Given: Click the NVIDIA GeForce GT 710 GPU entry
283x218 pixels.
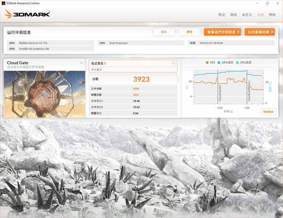Looking at the screenshot, I should [x=51, y=43].
